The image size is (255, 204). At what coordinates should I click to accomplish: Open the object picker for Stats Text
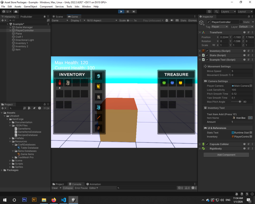point(251,132)
